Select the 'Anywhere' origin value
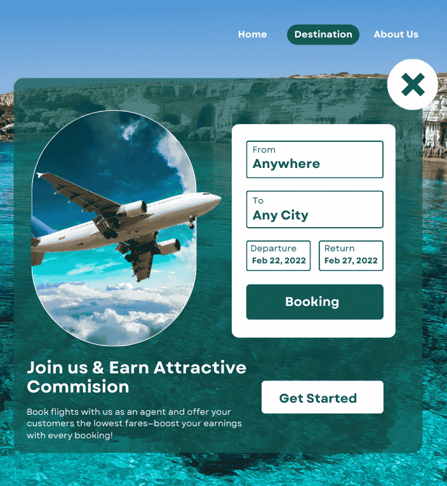The height and width of the screenshot is (486, 447). click(x=286, y=163)
